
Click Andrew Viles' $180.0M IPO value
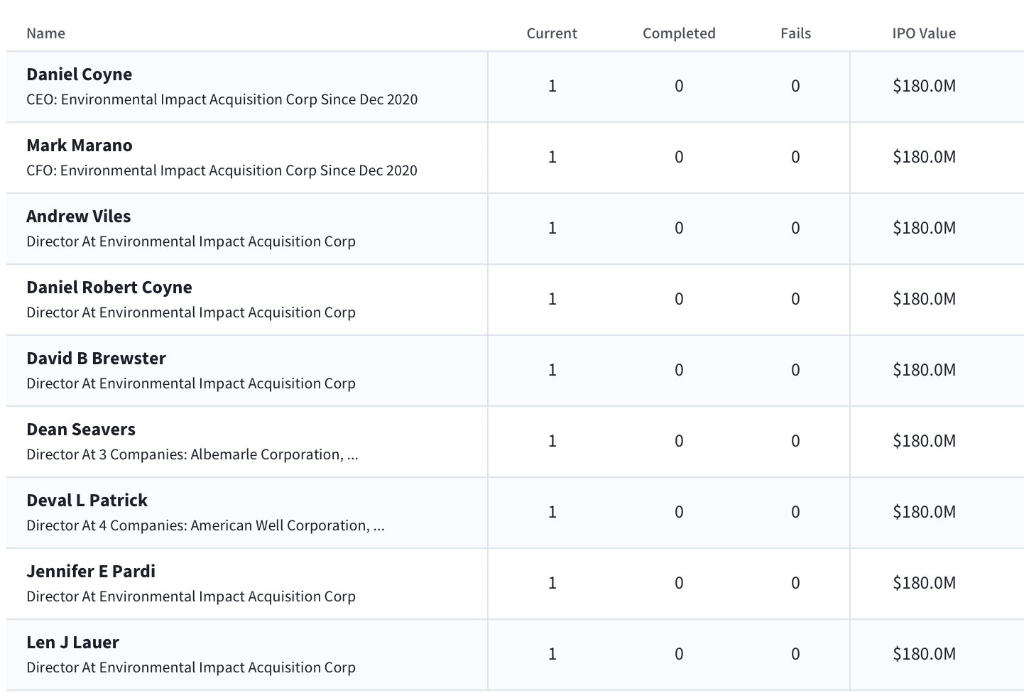(x=924, y=228)
